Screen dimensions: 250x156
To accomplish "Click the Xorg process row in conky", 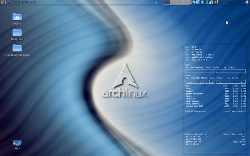I will pyautogui.click(x=216, y=89).
